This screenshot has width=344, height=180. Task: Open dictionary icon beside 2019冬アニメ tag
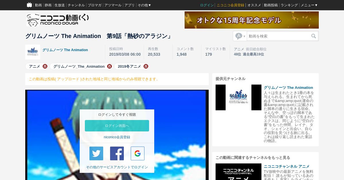[146, 66]
